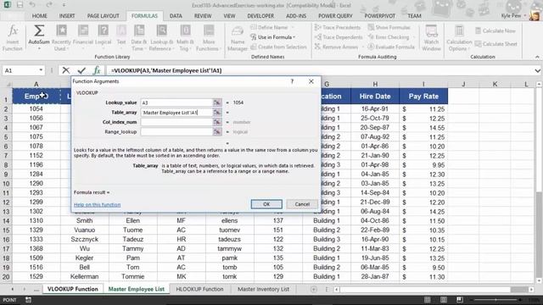
Task: Open Lookup & Reference functions
Action: coord(162,38)
